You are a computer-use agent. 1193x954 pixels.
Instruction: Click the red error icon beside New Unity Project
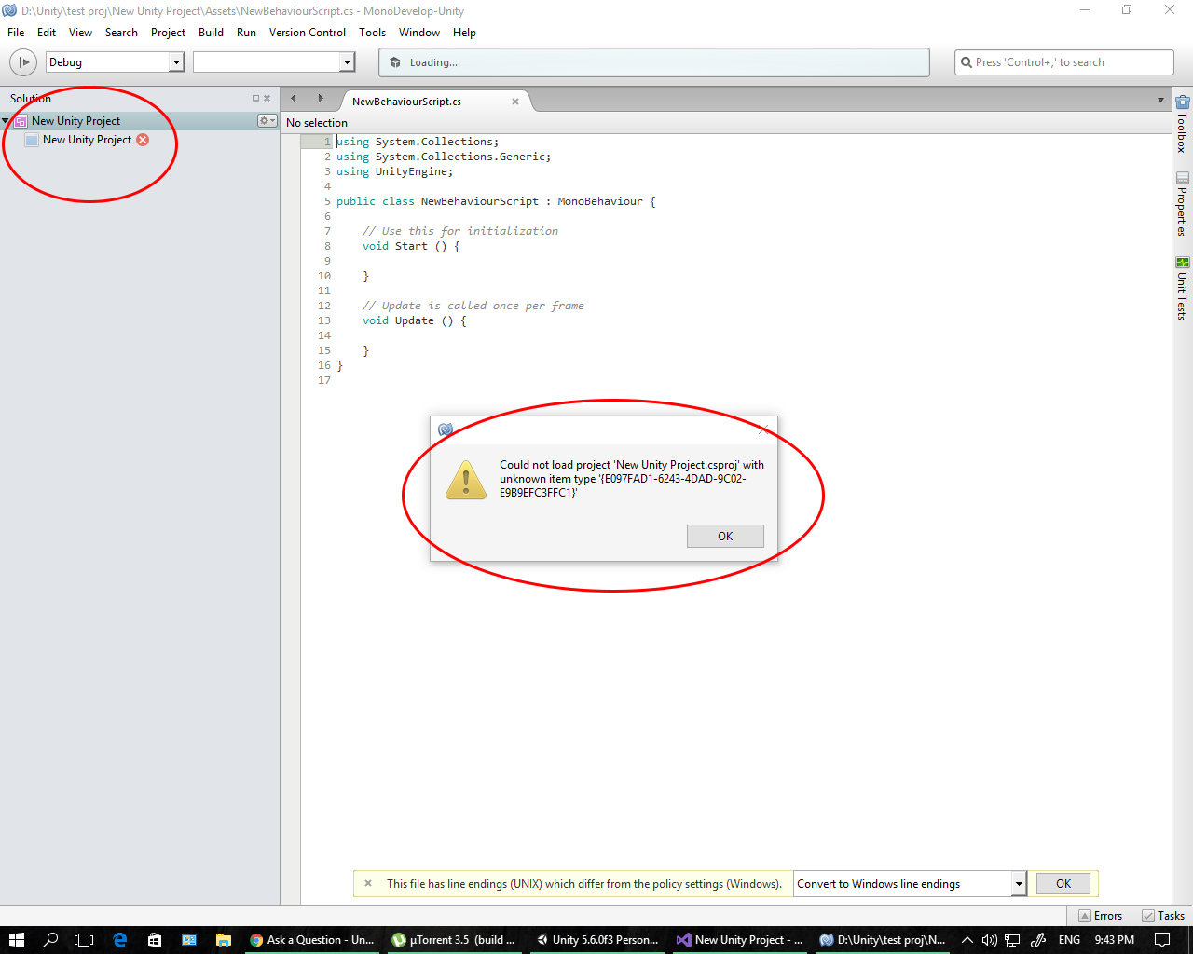click(143, 140)
